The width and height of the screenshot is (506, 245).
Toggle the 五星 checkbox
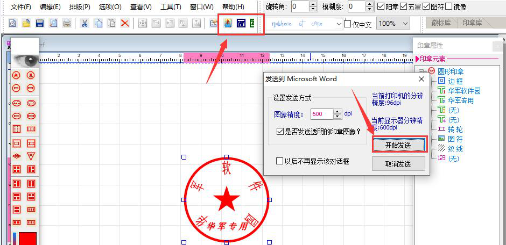[404, 6]
